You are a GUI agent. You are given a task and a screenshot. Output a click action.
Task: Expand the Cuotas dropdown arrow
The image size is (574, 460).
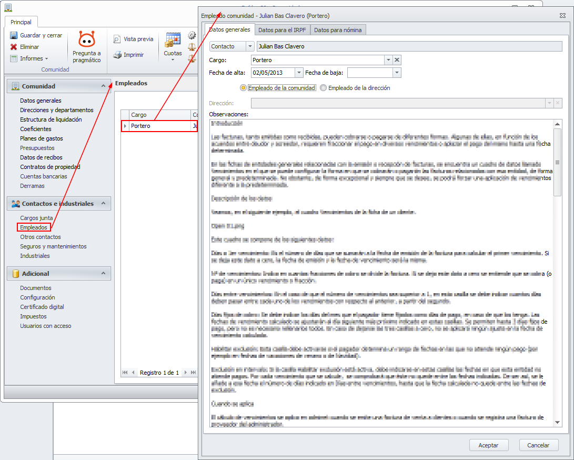(x=173, y=59)
